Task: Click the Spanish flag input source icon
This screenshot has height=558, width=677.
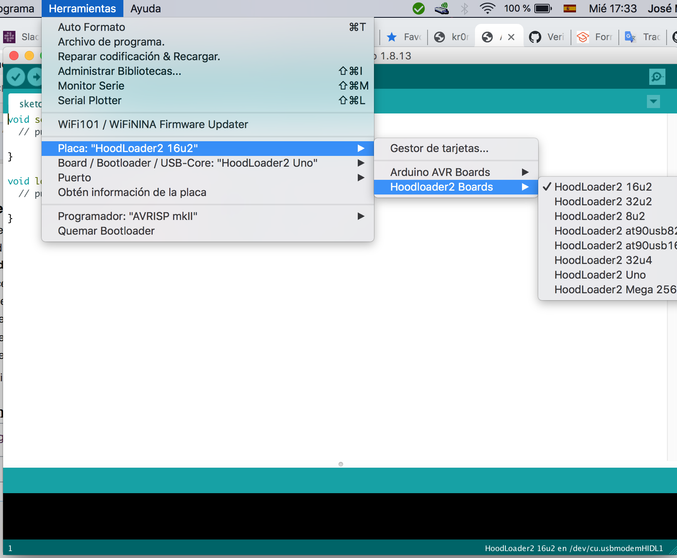Action: (x=569, y=8)
